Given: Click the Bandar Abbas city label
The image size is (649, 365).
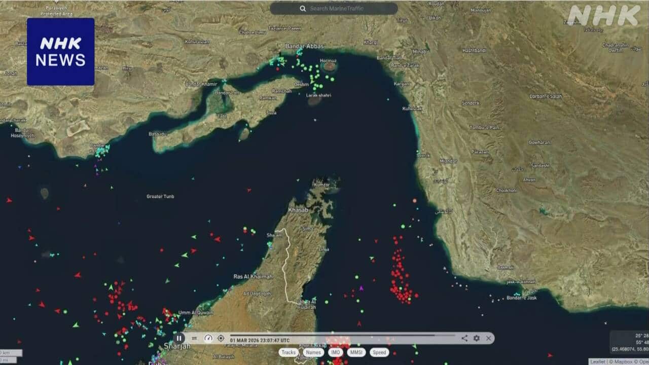Looking at the screenshot, I should (x=304, y=46).
